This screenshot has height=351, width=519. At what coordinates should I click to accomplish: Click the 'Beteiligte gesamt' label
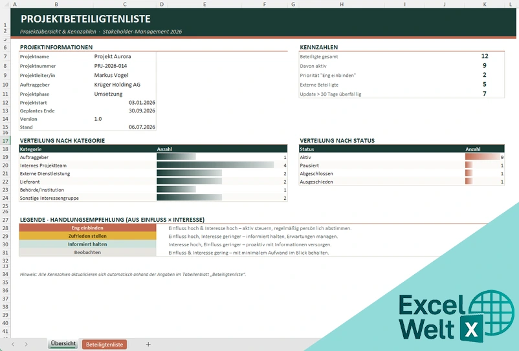pyautogui.click(x=319, y=57)
